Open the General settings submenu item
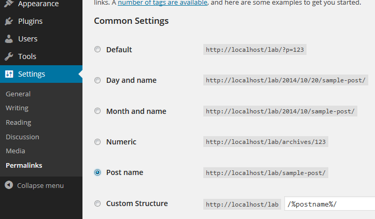The width and height of the screenshot is (375, 219). [18, 94]
